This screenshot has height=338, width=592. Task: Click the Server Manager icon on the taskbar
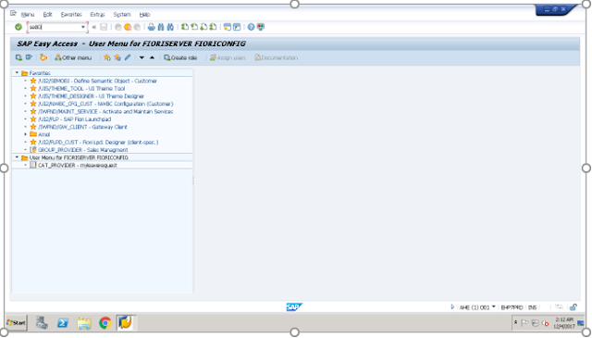tap(42, 323)
